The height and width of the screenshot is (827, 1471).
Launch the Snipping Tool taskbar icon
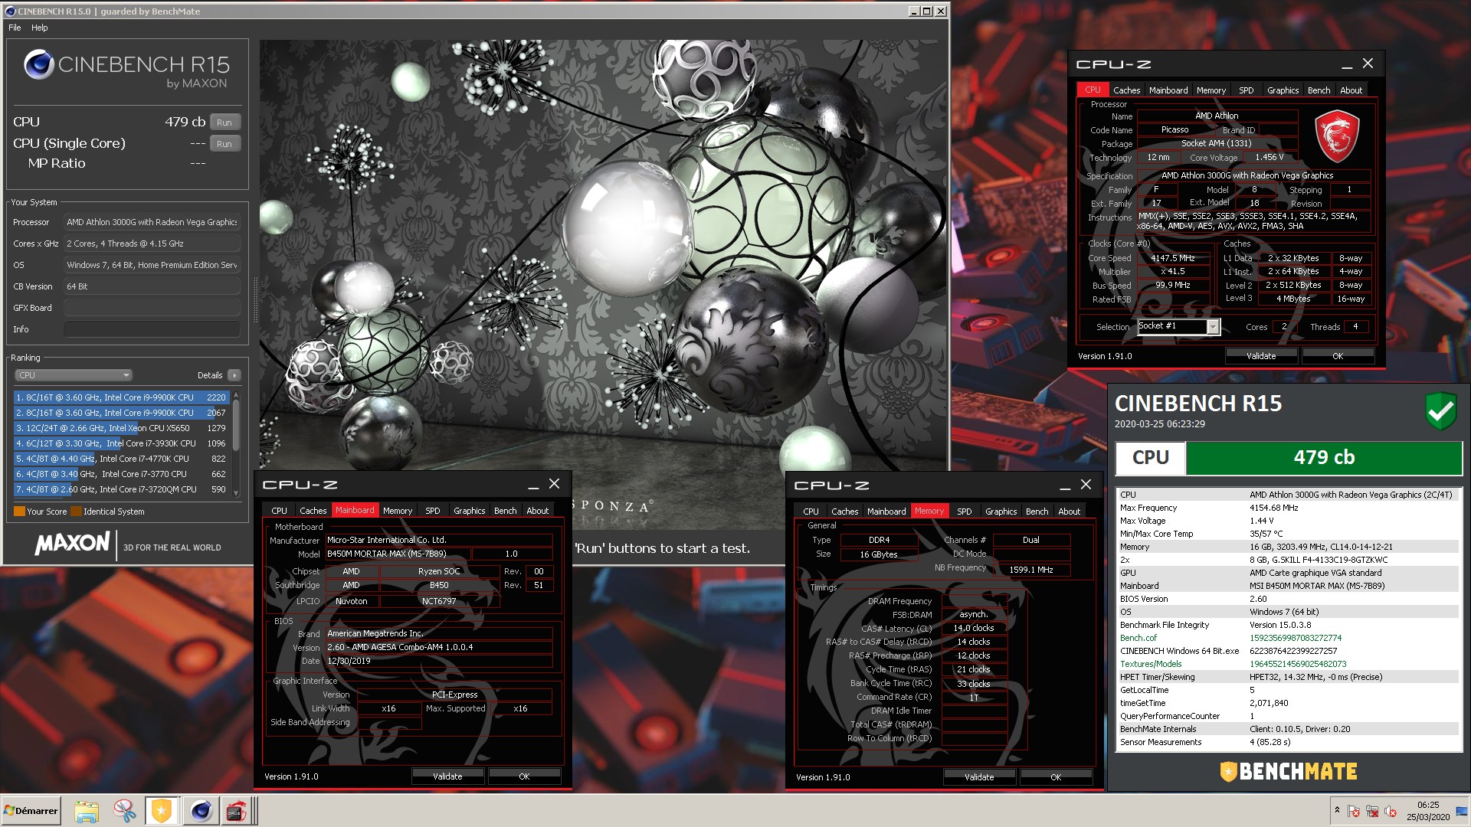[x=124, y=811]
